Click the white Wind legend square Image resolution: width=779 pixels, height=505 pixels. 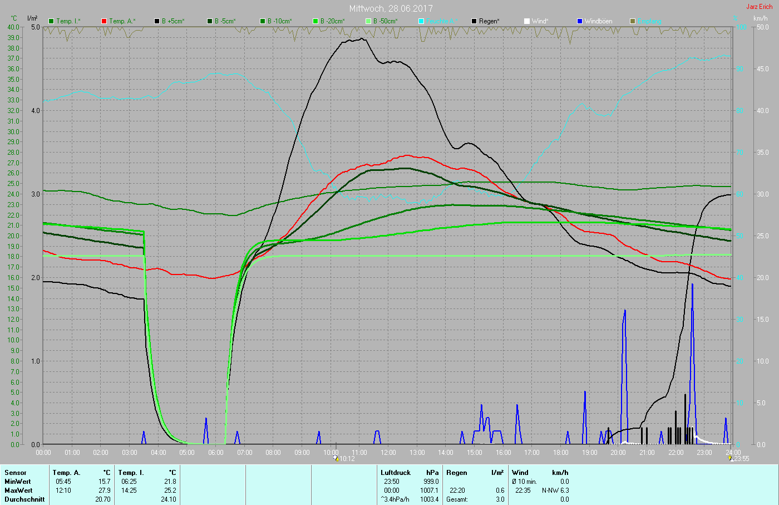point(527,21)
